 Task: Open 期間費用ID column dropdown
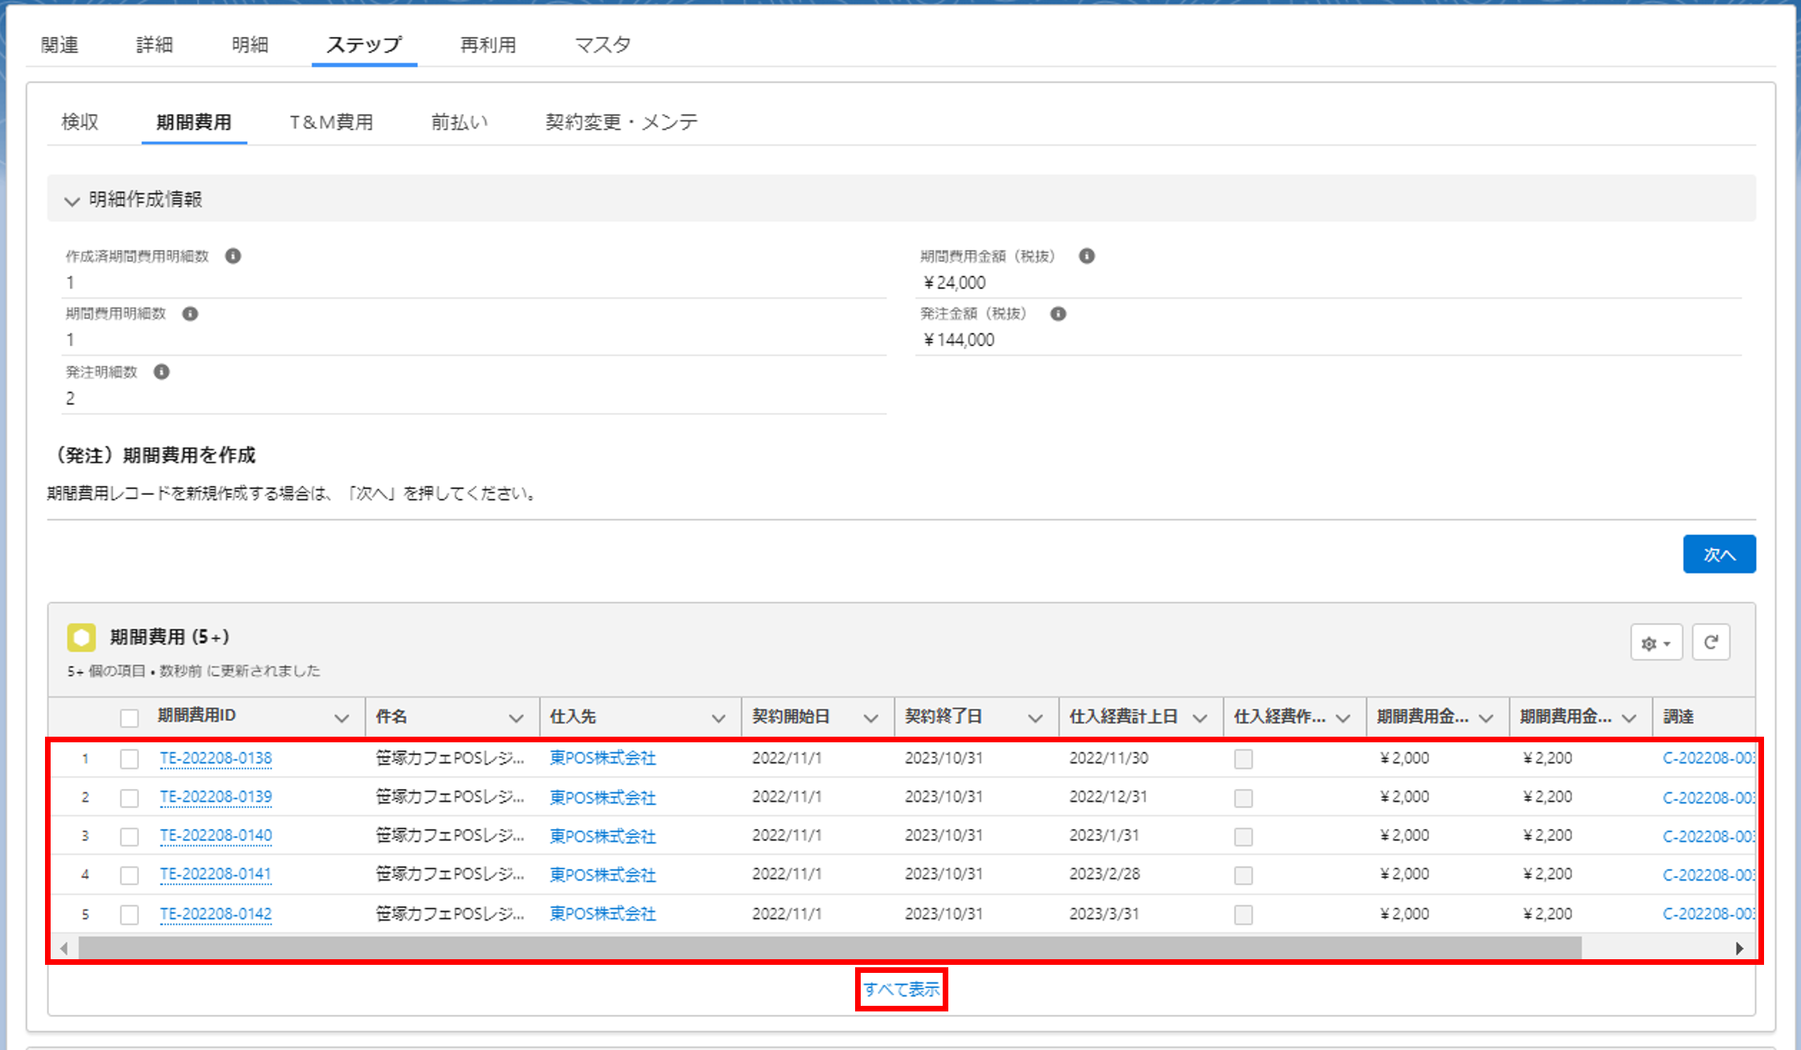[x=342, y=718]
